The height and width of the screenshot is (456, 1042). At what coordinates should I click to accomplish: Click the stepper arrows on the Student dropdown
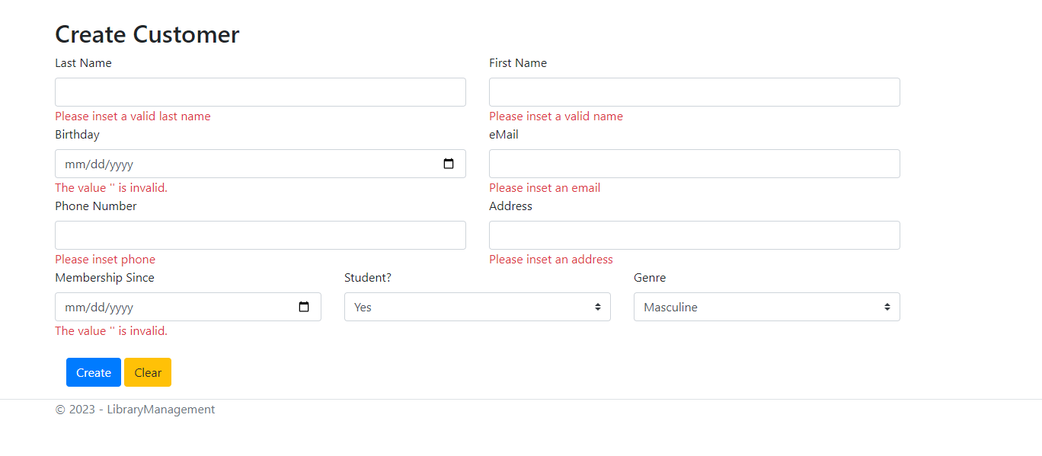click(598, 306)
